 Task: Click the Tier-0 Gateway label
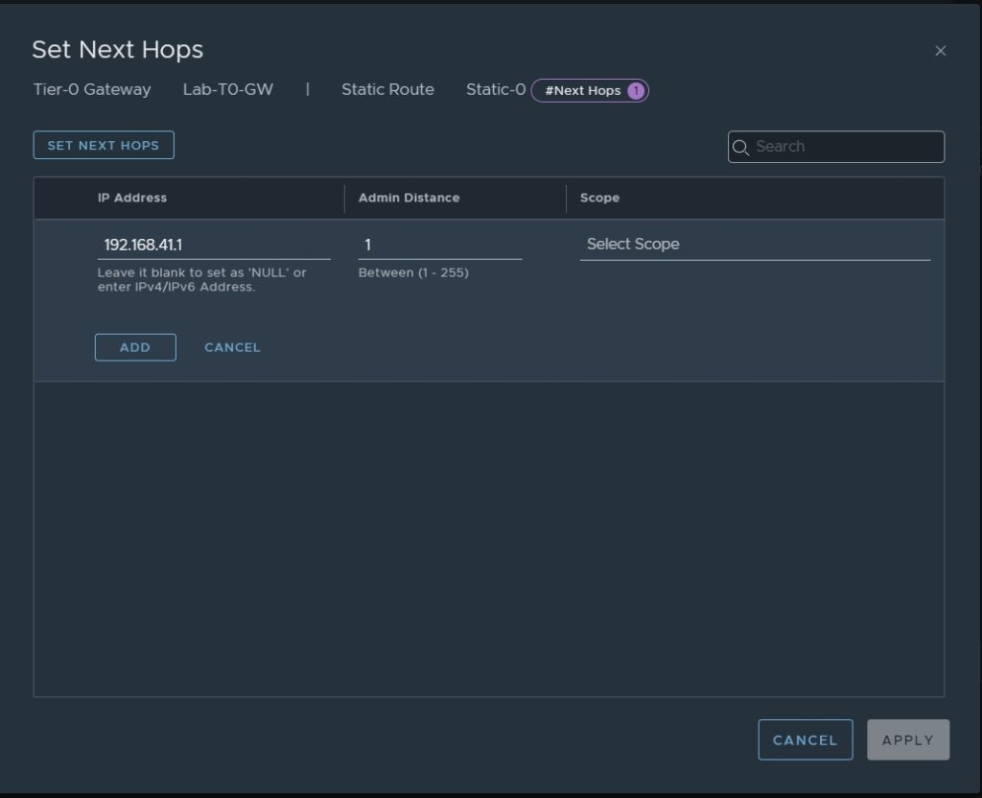(x=92, y=89)
